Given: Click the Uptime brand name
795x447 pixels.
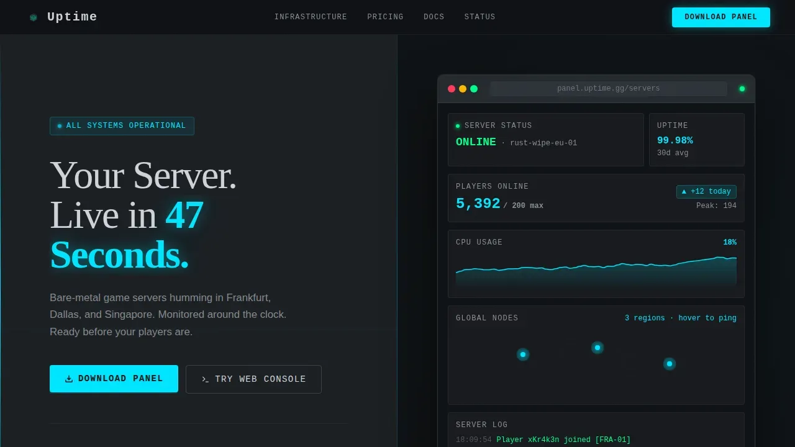Looking at the screenshot, I should click(72, 17).
